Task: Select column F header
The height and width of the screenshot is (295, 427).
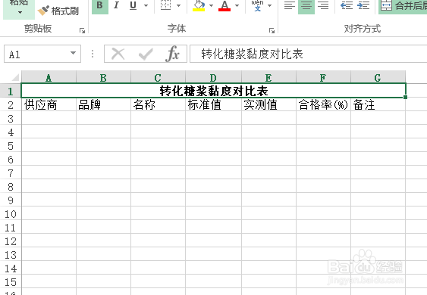Action: (323, 78)
